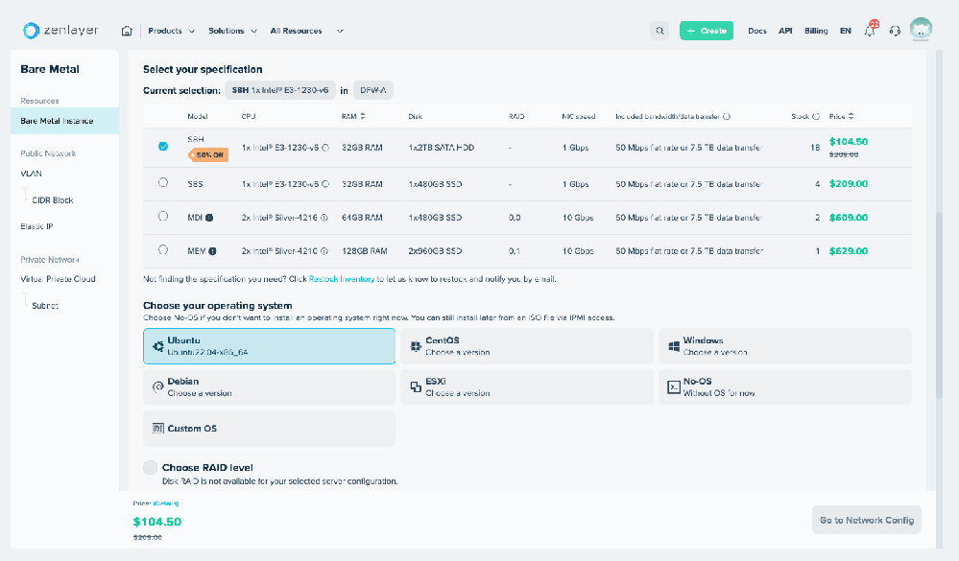Open Elastic IP in the sidebar
This screenshot has width=959, height=561.
click(x=36, y=226)
